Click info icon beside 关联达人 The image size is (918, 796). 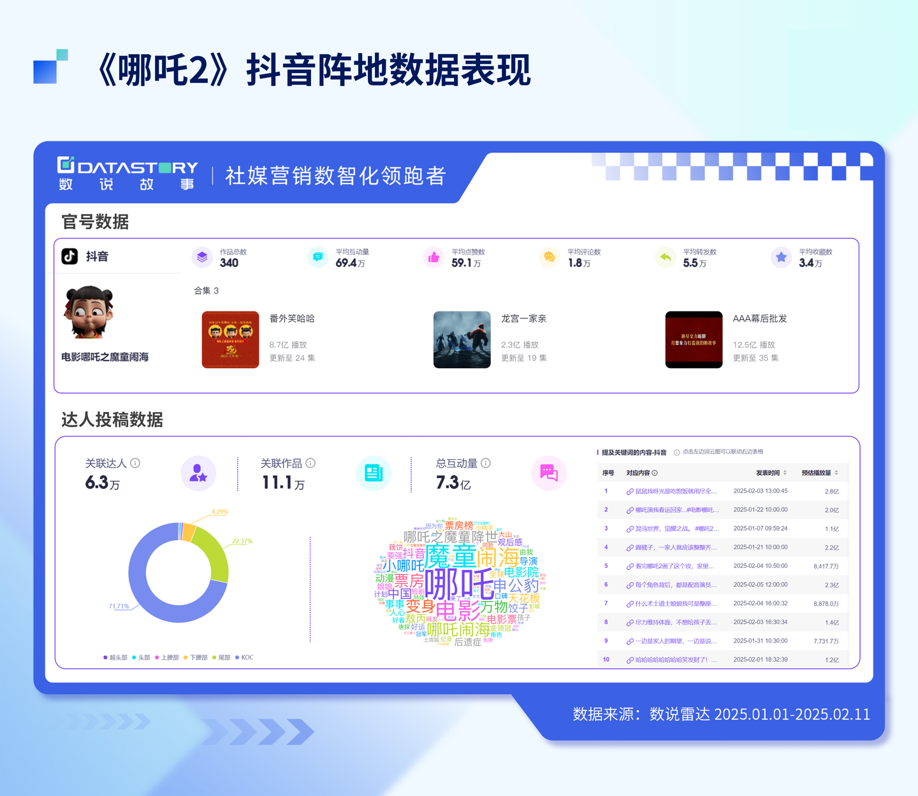click(x=135, y=463)
